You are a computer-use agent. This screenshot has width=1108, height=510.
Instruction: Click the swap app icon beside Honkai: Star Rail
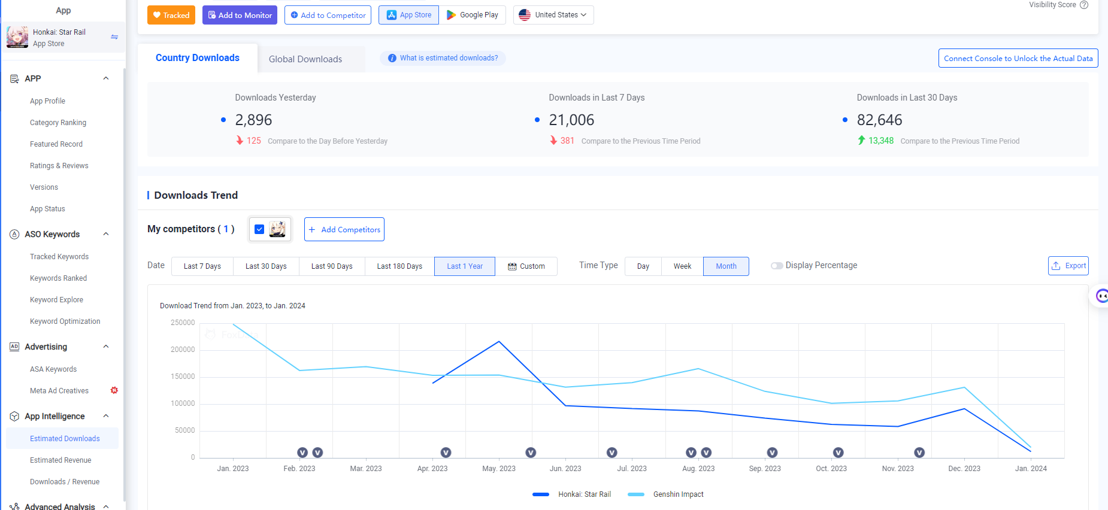tap(114, 37)
